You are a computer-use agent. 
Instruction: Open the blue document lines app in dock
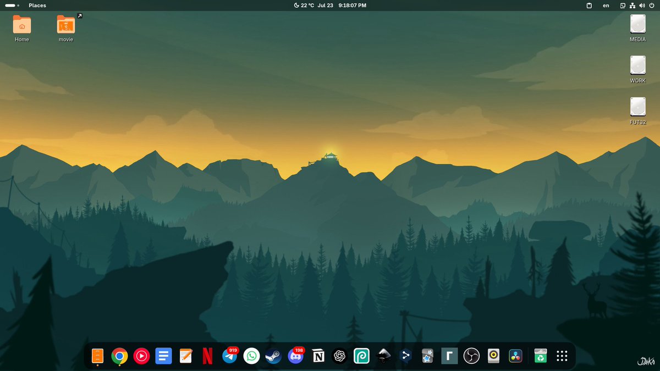pos(163,356)
